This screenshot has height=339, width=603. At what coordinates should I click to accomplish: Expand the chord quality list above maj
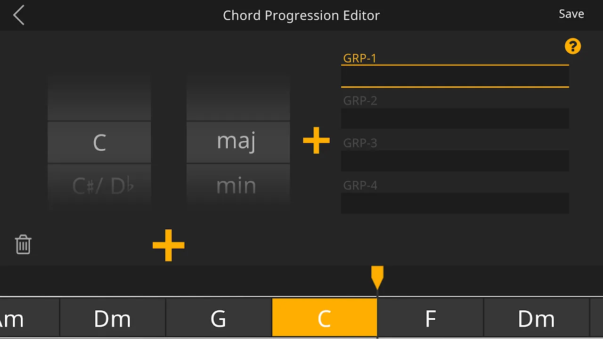(x=238, y=97)
